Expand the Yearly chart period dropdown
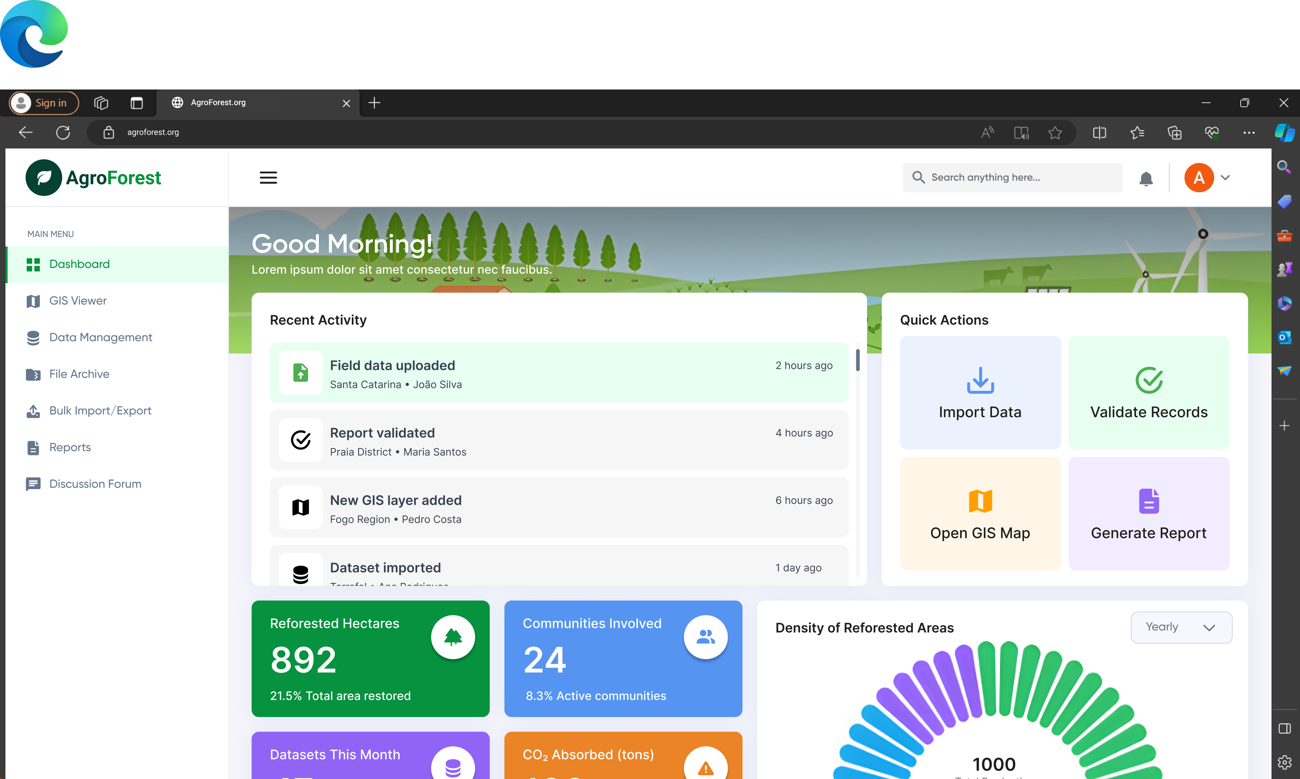The image size is (1300, 779). pos(1181,627)
